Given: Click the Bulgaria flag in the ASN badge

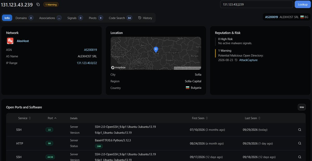Looking at the screenshot, I should 302,17.
